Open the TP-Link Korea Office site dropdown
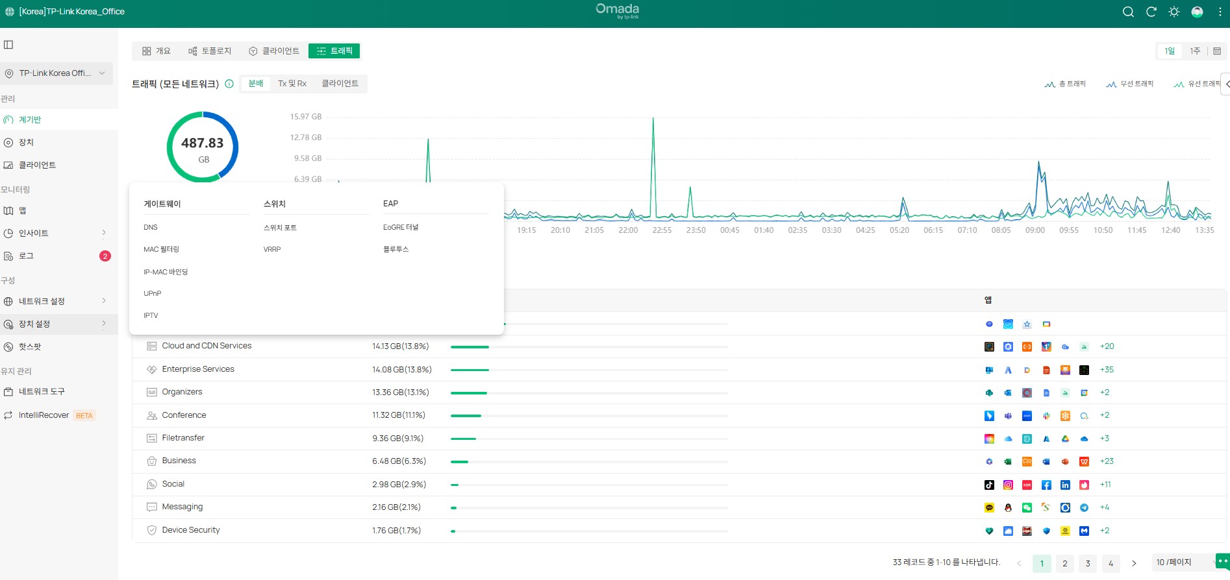 tap(56, 73)
